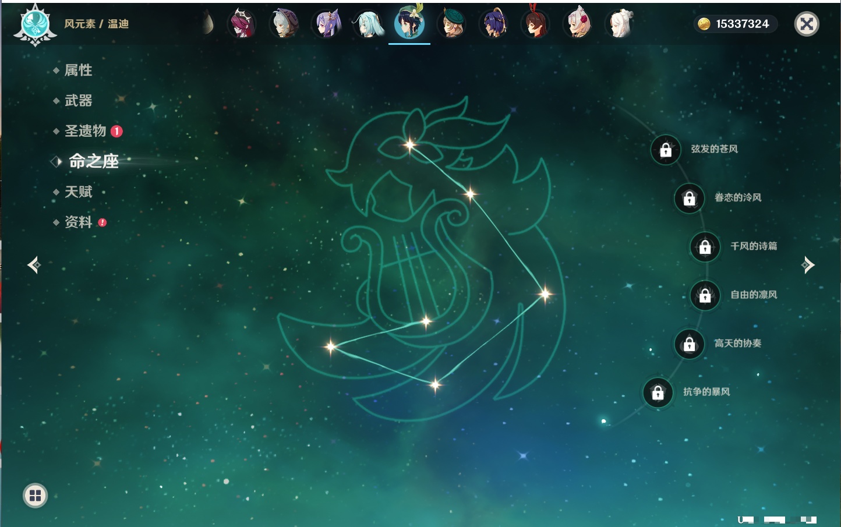Select Candace's dark blue-haired avatar
Screen dimensions: 841x527
pos(493,24)
